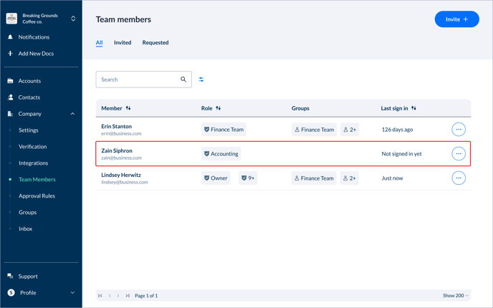Show Lindsey Herwitz's 9+ more roles
This screenshot has height=308, width=493.
248,178
